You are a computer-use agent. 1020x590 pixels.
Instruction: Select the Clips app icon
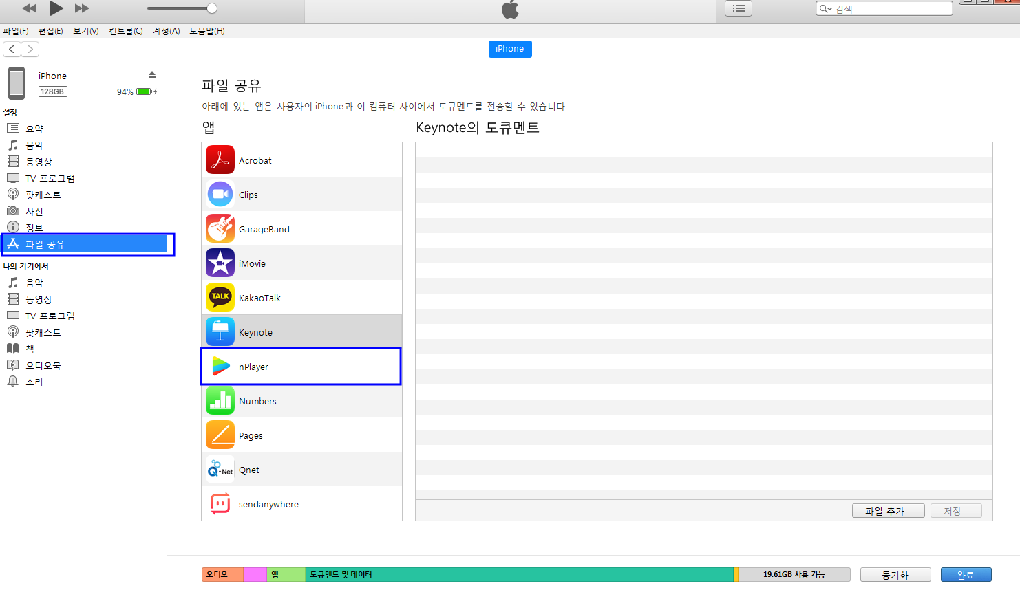tap(220, 195)
